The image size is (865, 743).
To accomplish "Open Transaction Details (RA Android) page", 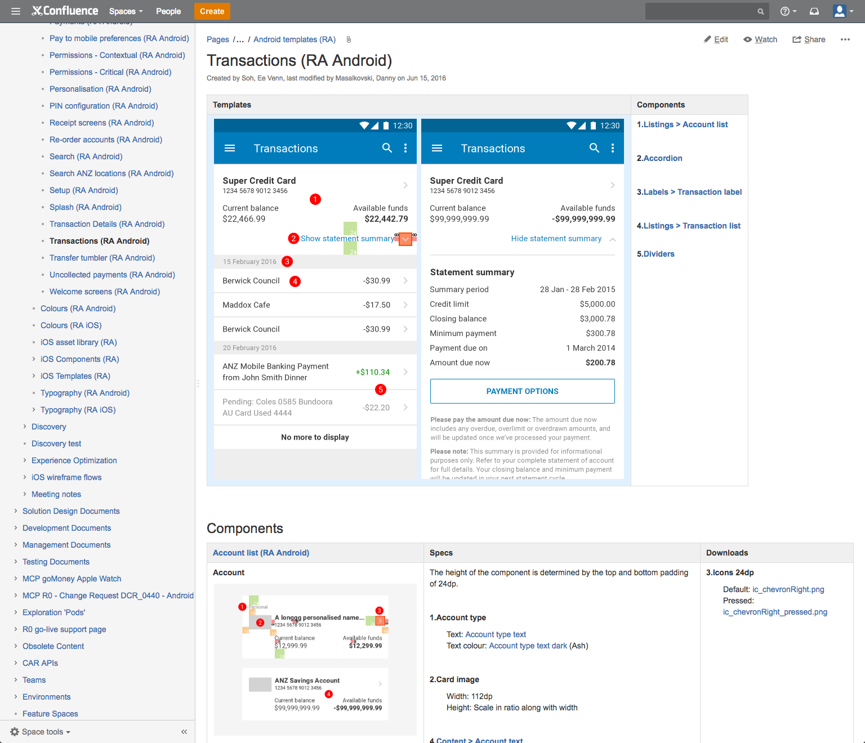I will [107, 224].
